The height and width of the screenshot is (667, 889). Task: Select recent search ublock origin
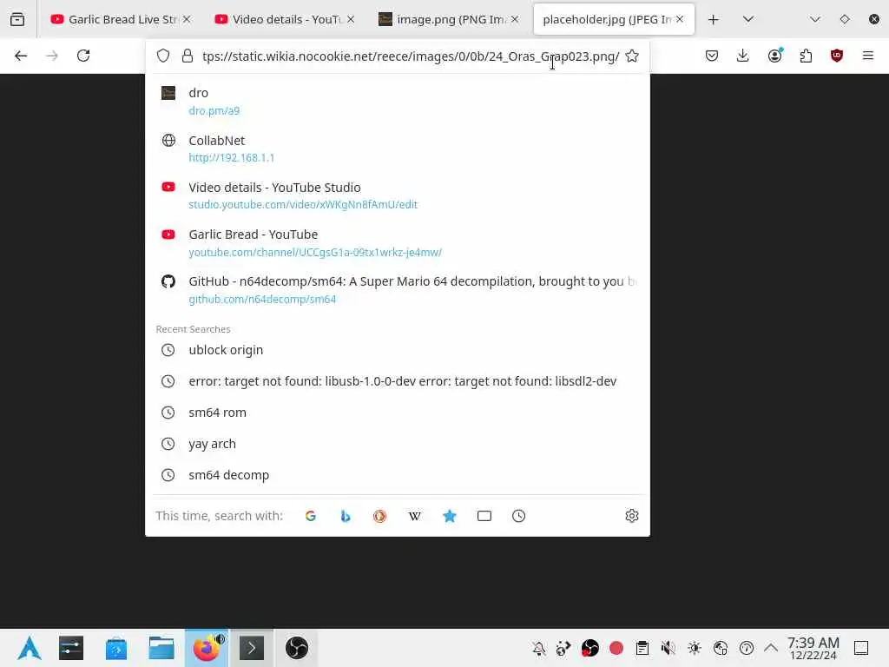398,350
